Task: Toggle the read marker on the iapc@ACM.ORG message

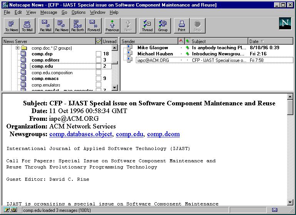Action: pyautogui.click(x=187, y=60)
